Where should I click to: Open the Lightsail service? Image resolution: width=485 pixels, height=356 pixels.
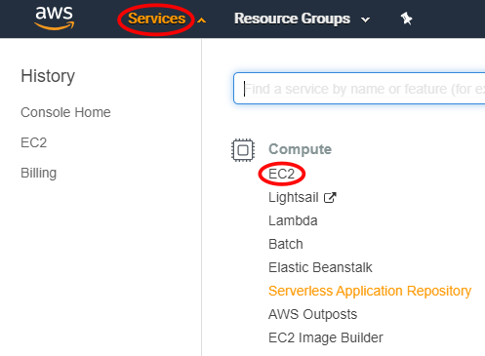pos(294,197)
